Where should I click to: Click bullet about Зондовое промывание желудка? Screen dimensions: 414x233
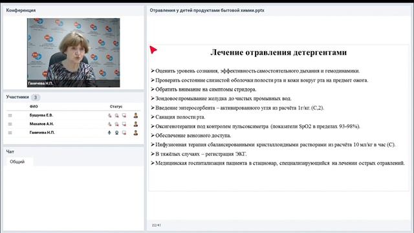tap(221, 98)
